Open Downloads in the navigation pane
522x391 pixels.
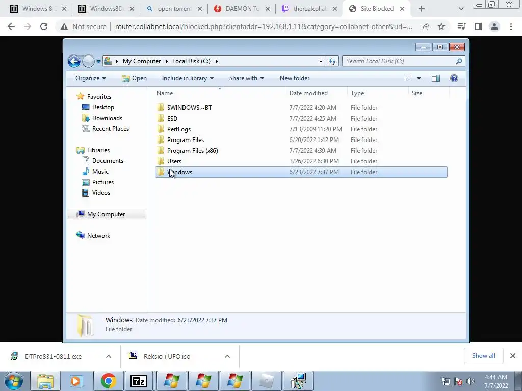click(x=107, y=118)
